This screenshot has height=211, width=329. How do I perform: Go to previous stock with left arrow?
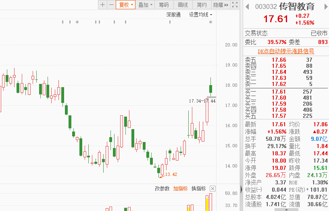point(247,7)
